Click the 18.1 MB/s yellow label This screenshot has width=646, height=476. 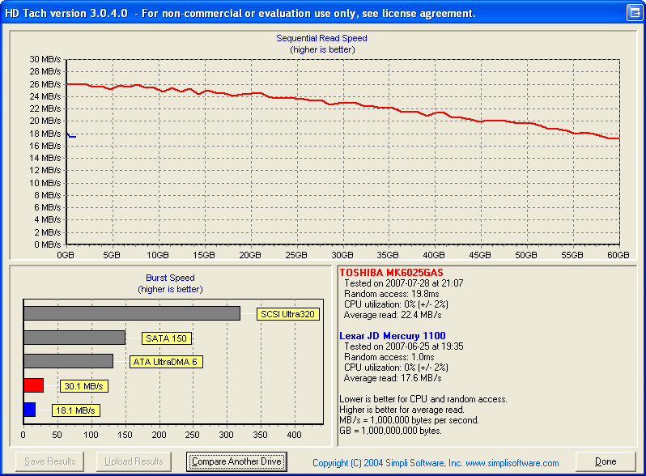pyautogui.click(x=76, y=410)
